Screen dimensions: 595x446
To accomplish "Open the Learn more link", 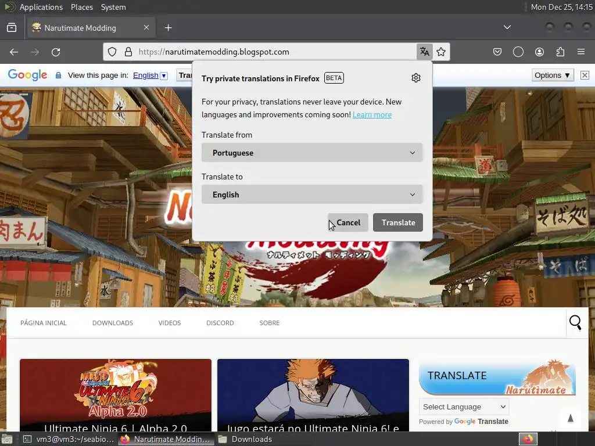I will point(372,114).
